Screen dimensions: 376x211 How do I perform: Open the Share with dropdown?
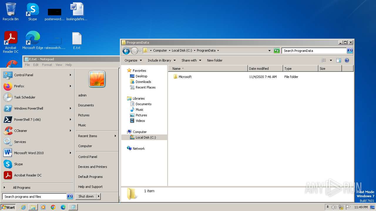coord(191,60)
